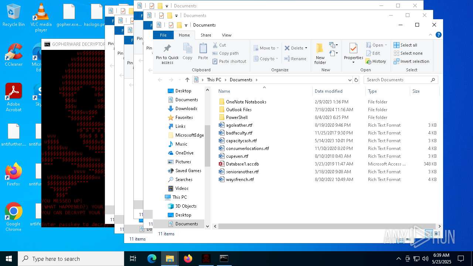The width and height of the screenshot is (473, 266).
Task: Open the Explorer Help question mark
Action: point(438,35)
